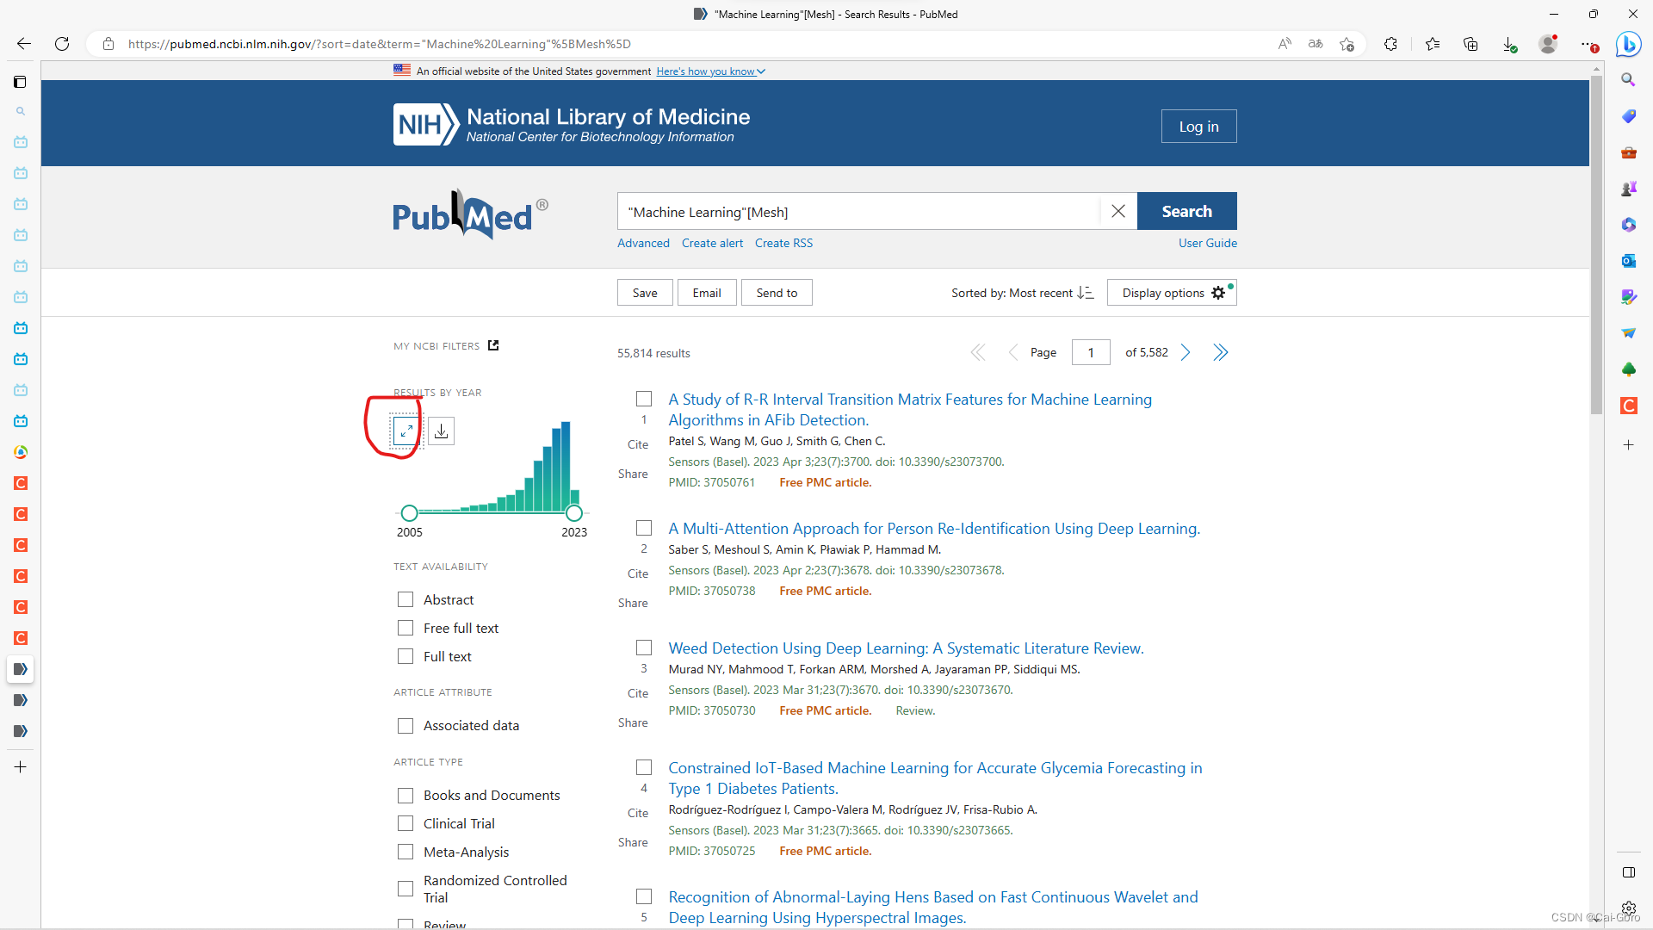Open My NCBI Filters external link icon
Image resolution: width=1653 pixels, height=930 pixels.
(493, 345)
